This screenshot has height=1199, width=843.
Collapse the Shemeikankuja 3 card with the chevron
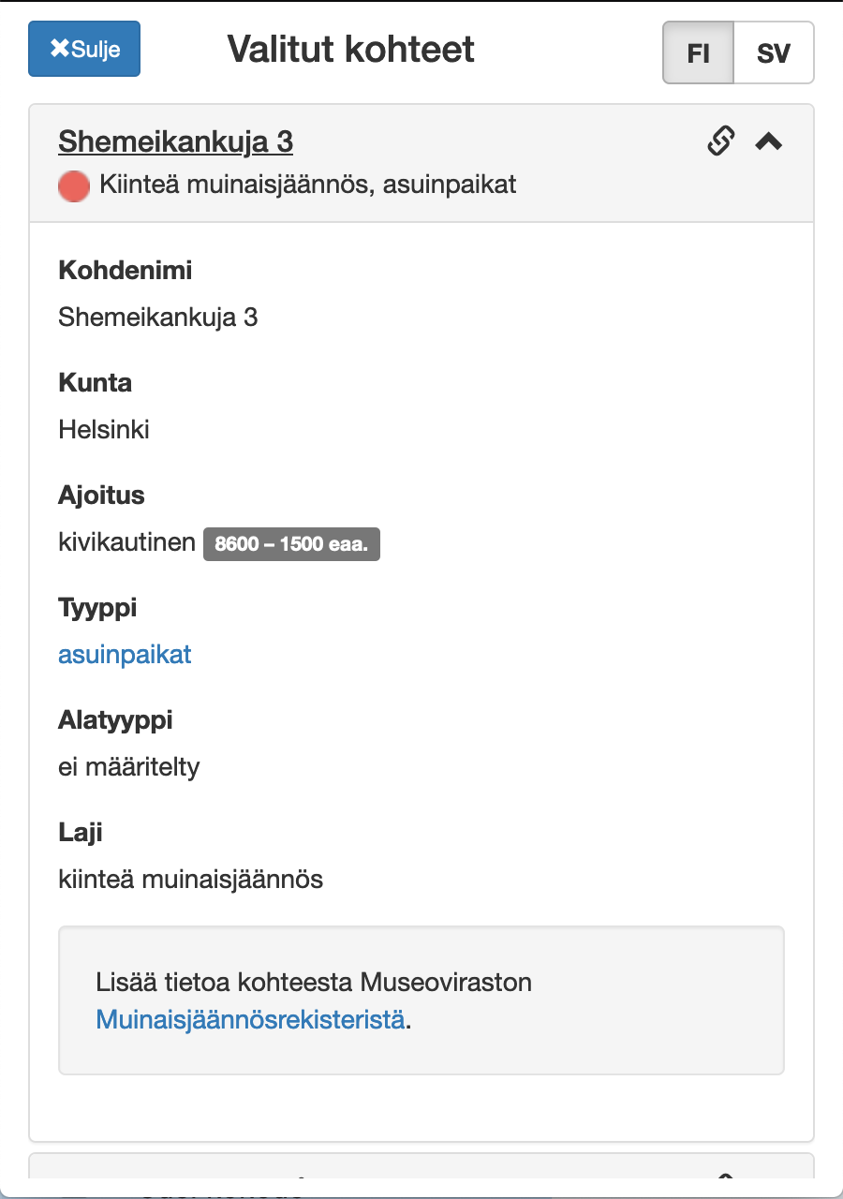[769, 141]
